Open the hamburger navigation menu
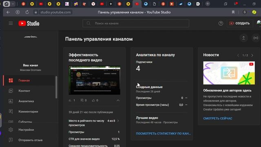The image size is (261, 147). click(x=11, y=23)
